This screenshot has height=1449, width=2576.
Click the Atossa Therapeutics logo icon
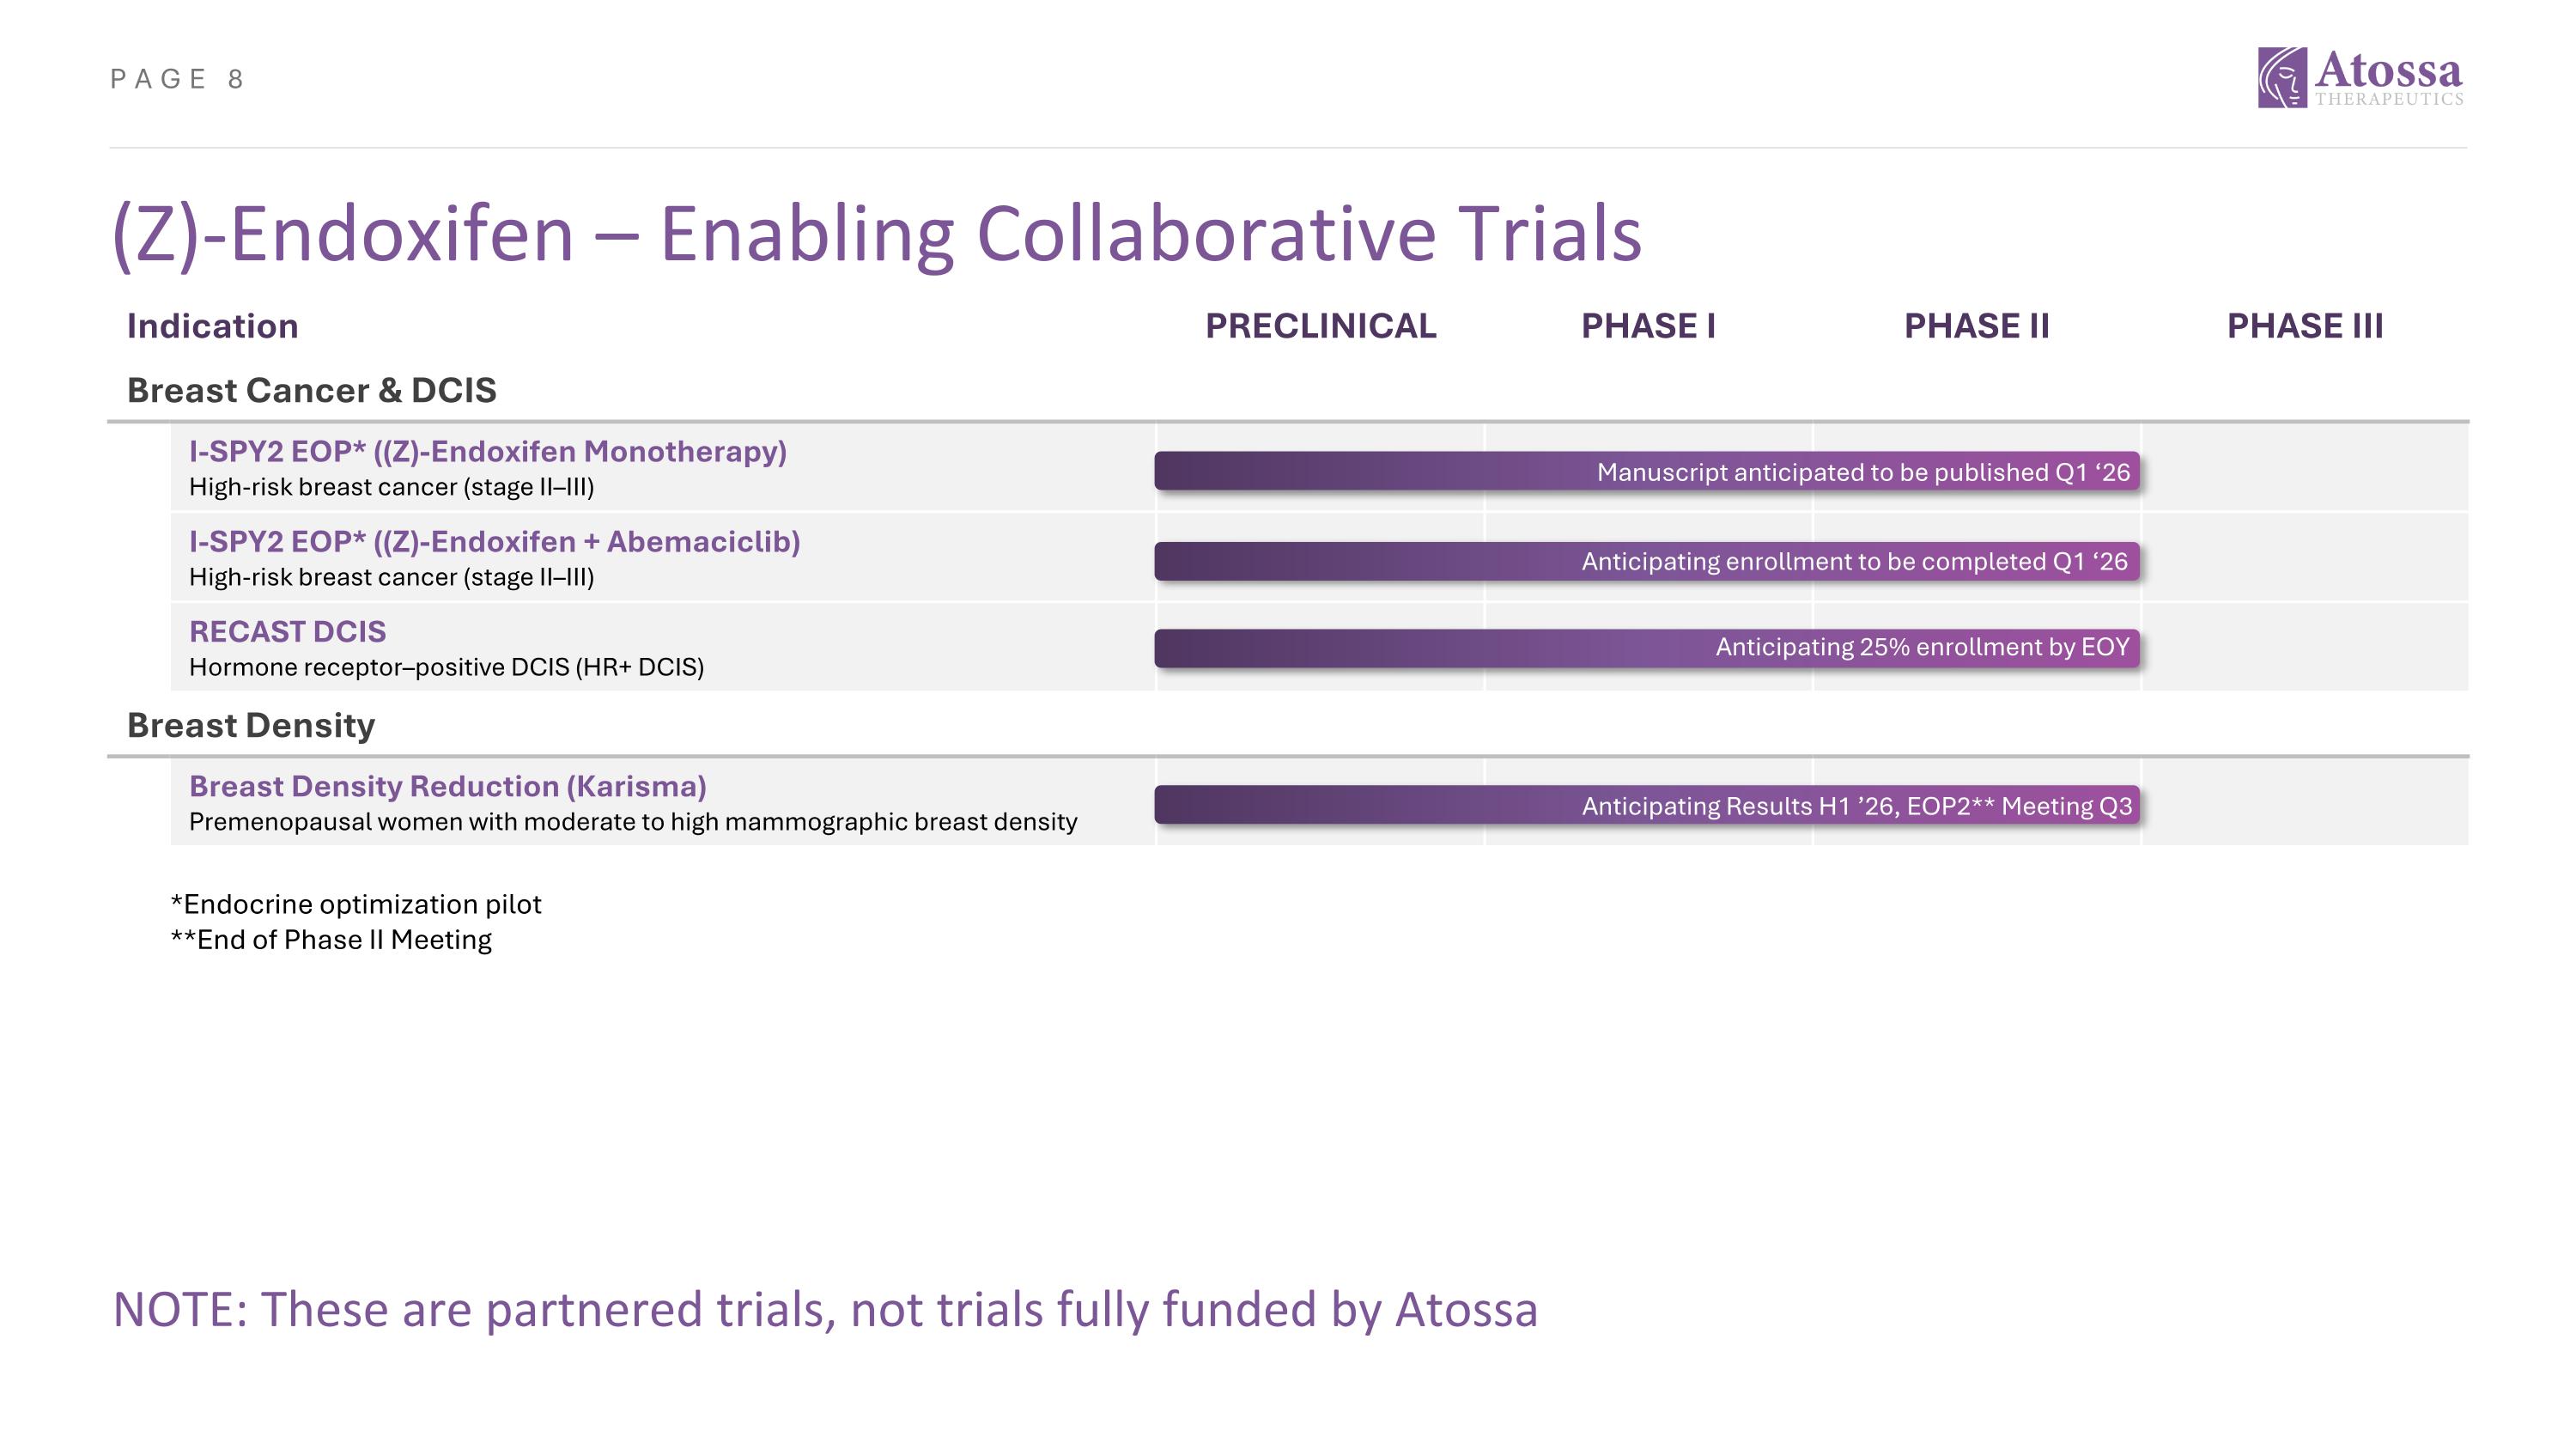(2282, 77)
